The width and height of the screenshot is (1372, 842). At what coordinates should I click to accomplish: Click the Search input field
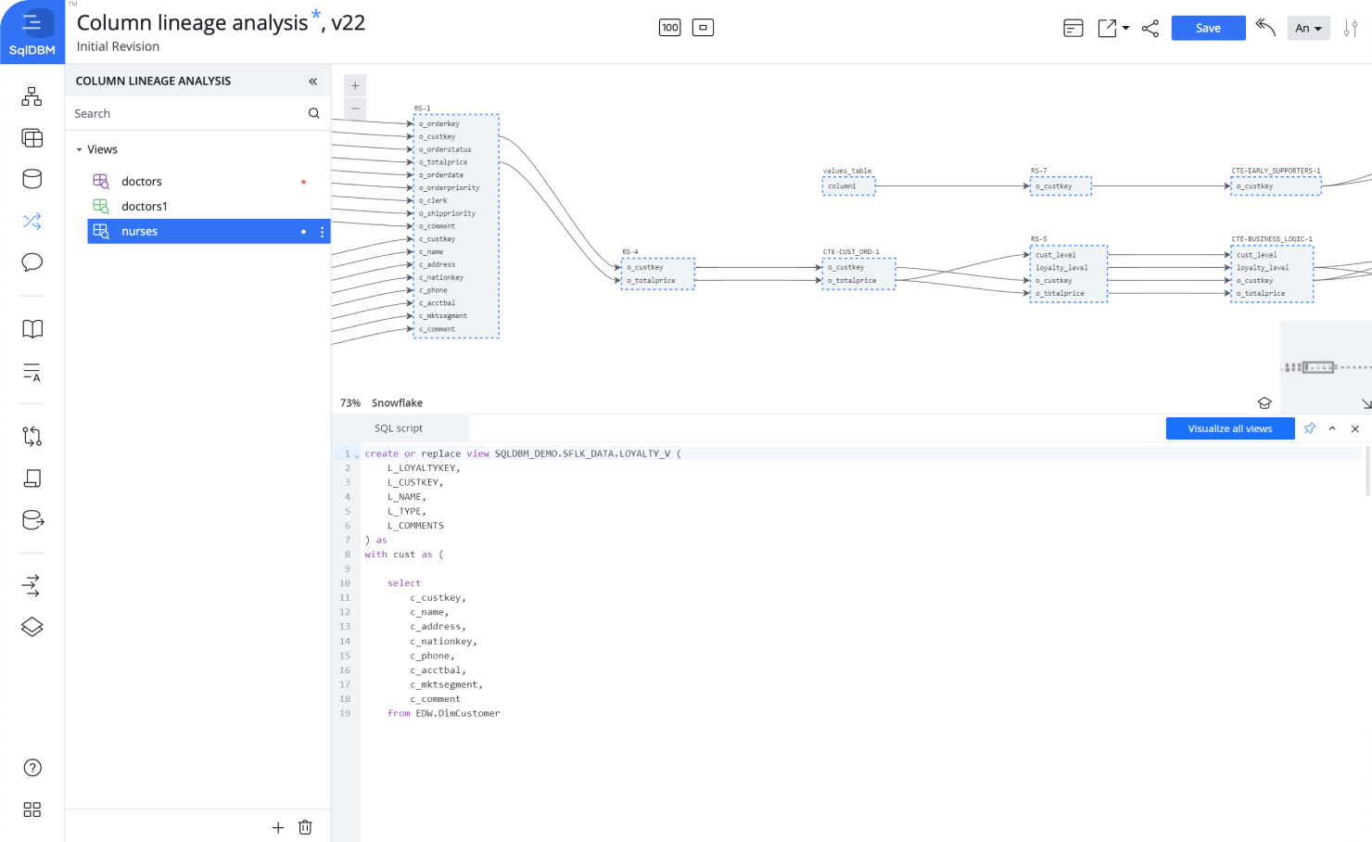185,113
